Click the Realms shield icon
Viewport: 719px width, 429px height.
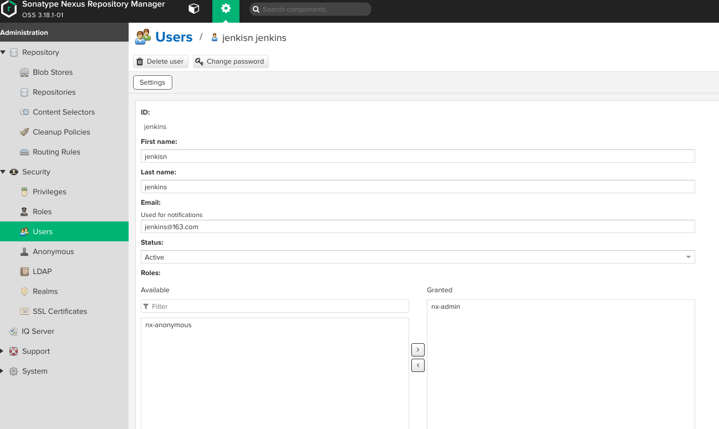[x=24, y=292]
